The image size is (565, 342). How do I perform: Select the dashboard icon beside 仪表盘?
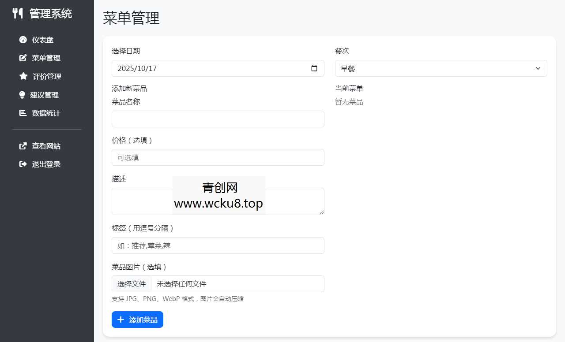tap(23, 40)
